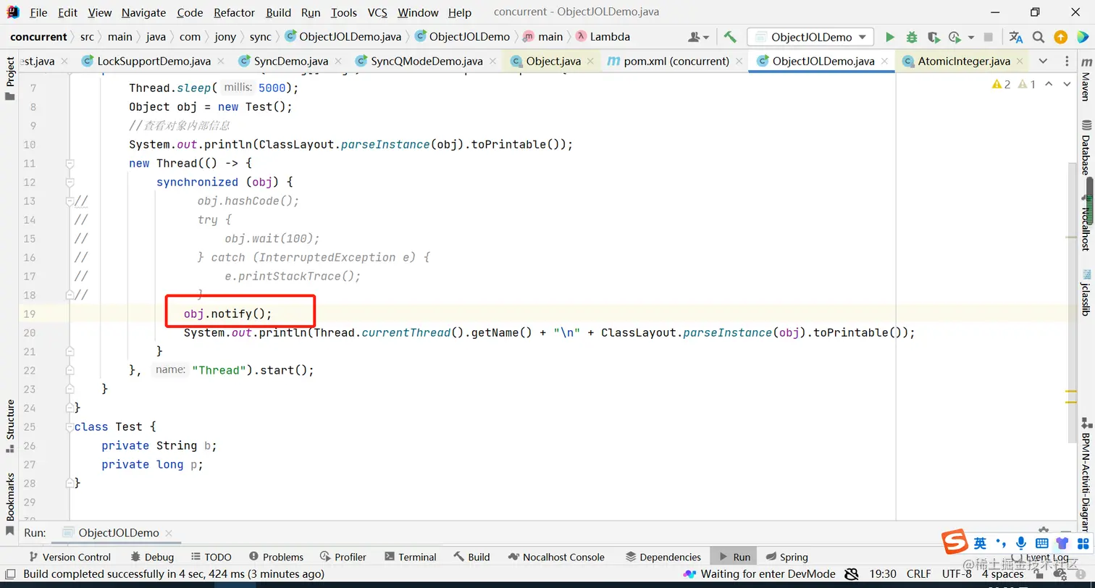The width and height of the screenshot is (1095, 588).
Task: Close the pom.xml (concurrent) tab
Action: point(739,62)
